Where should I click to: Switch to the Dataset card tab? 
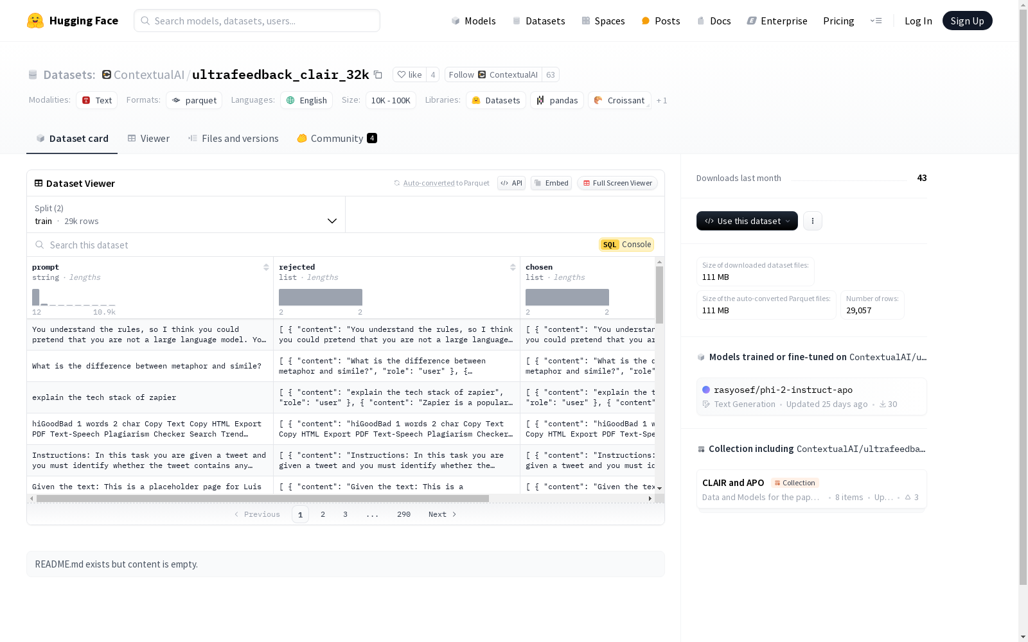[x=72, y=139]
